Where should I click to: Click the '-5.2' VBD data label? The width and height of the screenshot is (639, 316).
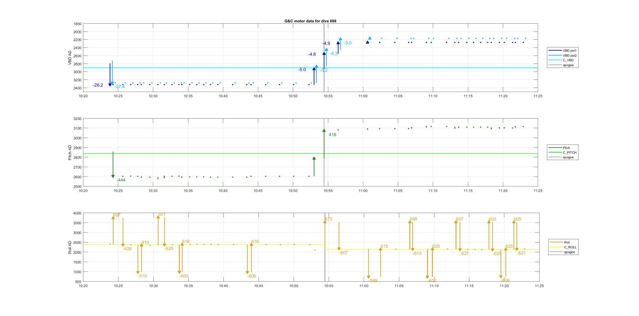click(324, 70)
